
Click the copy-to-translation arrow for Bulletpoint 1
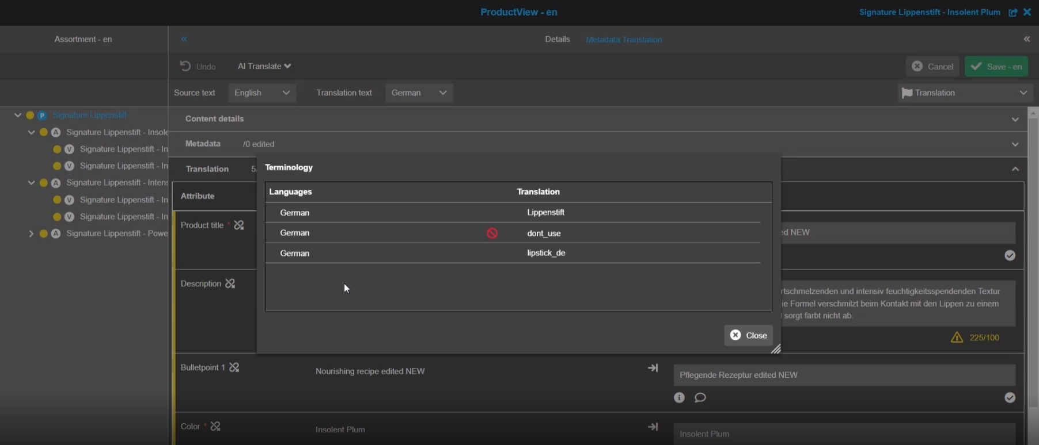click(x=653, y=368)
